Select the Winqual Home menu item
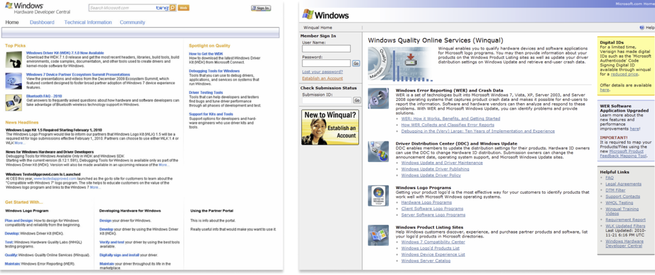655x275 pixels. (318, 28)
